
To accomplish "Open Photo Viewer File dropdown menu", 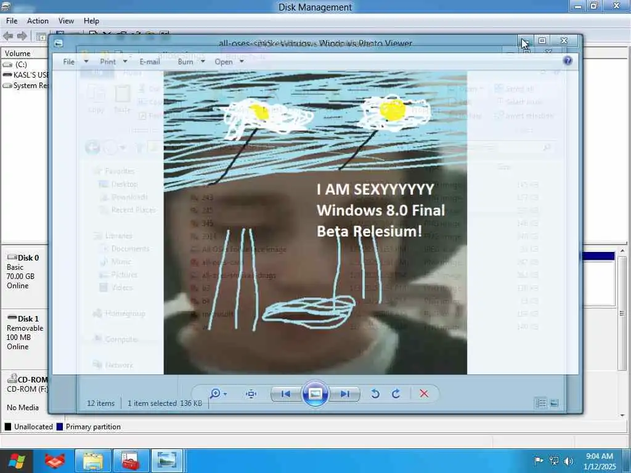I will [75, 62].
